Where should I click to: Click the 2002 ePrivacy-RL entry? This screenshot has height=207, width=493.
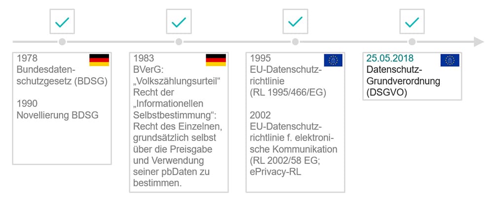coord(294,143)
